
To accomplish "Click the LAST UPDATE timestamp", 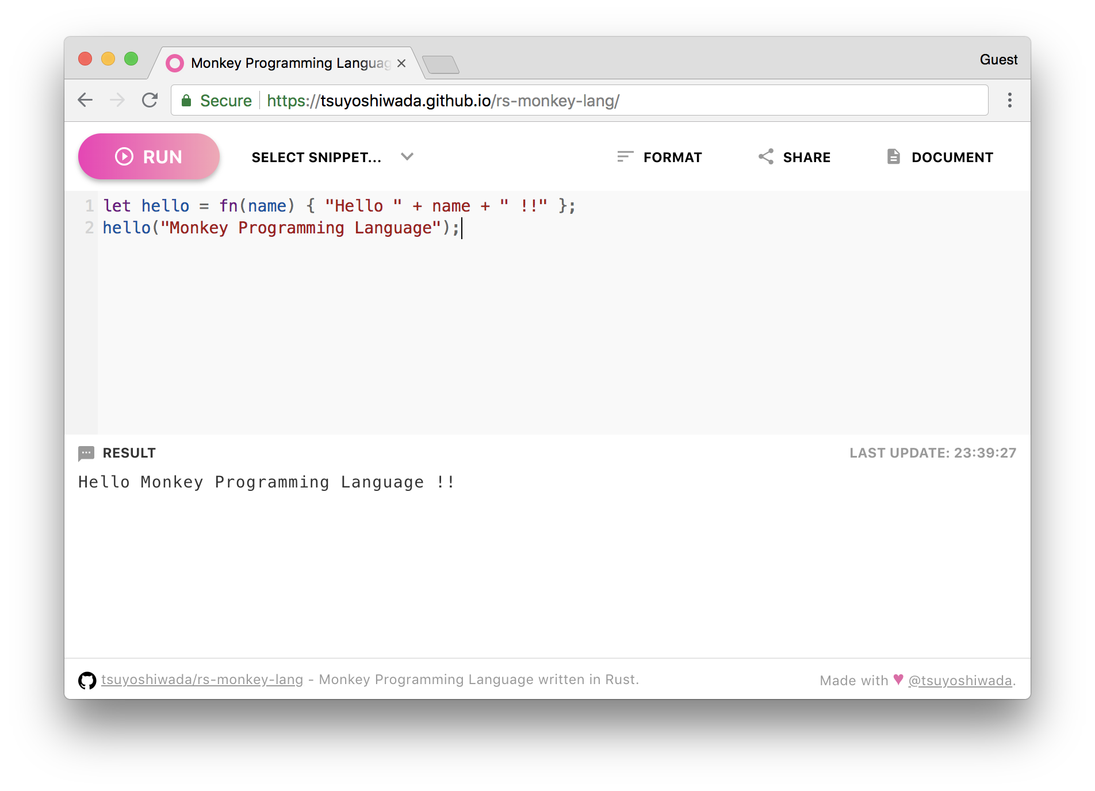I will click(x=933, y=453).
